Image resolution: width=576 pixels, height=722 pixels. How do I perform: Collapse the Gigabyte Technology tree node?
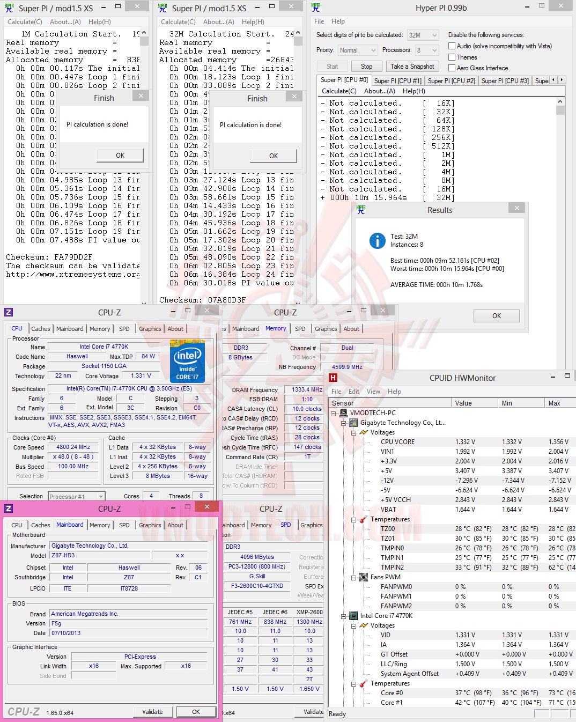(344, 423)
